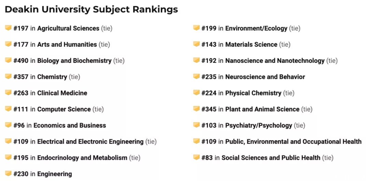
Task: Open Plant and Animal Science ranking
Action: point(262,109)
